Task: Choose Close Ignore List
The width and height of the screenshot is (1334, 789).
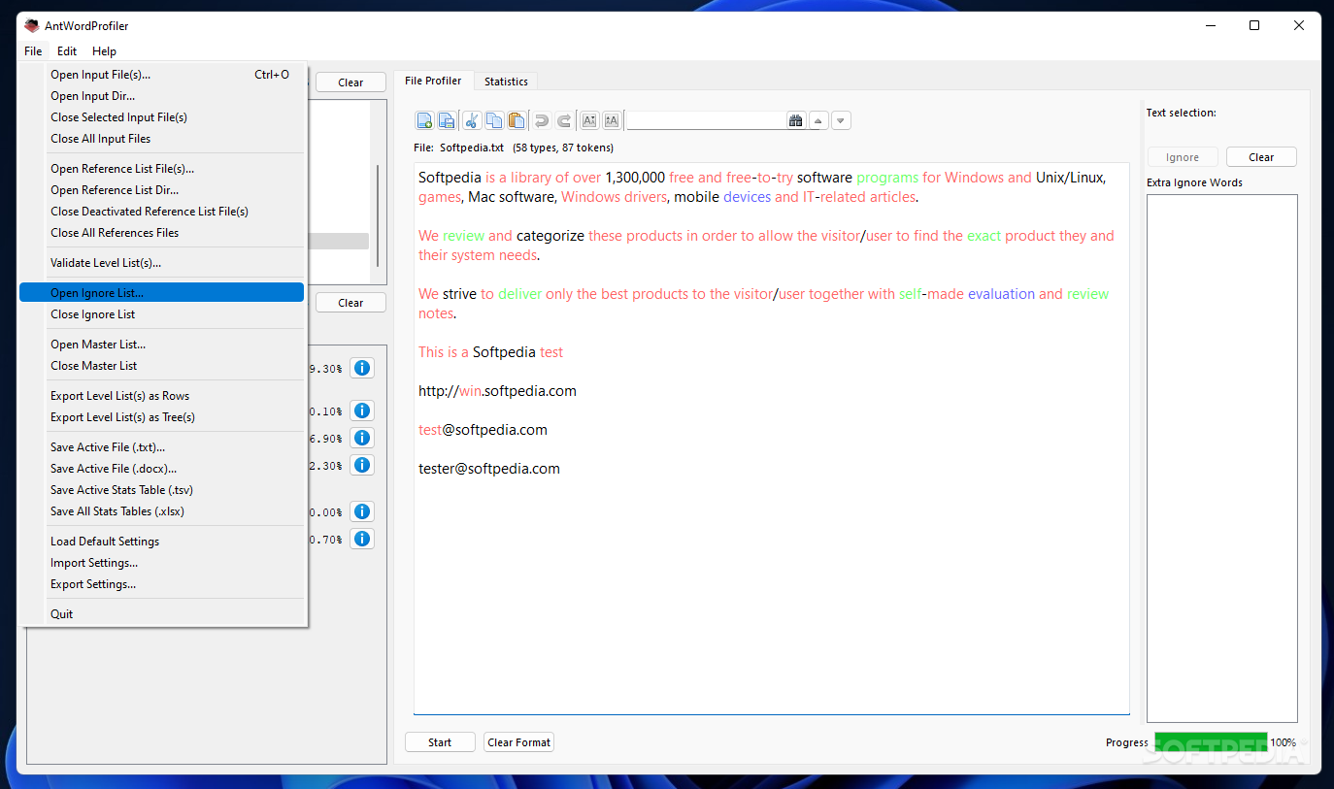Action: (161, 314)
